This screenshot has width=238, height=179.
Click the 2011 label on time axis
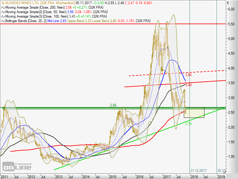click(4, 177)
